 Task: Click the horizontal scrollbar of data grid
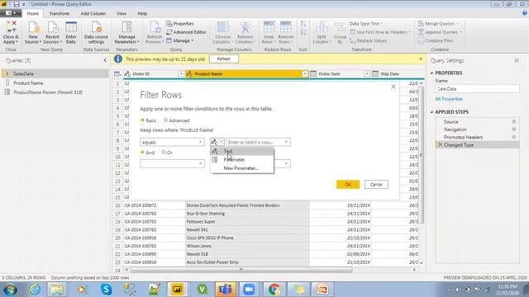pos(241,270)
